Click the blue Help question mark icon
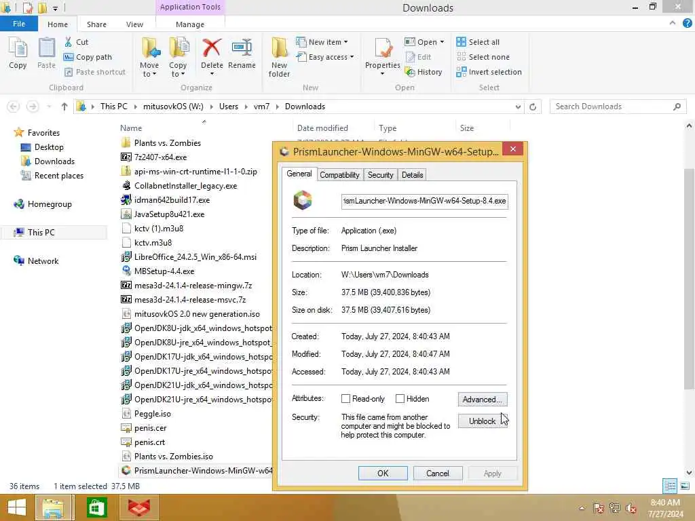695x521 pixels. [688, 24]
